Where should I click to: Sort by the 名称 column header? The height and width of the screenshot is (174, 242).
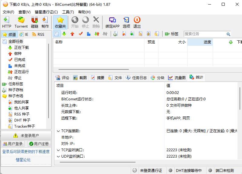(99, 42)
